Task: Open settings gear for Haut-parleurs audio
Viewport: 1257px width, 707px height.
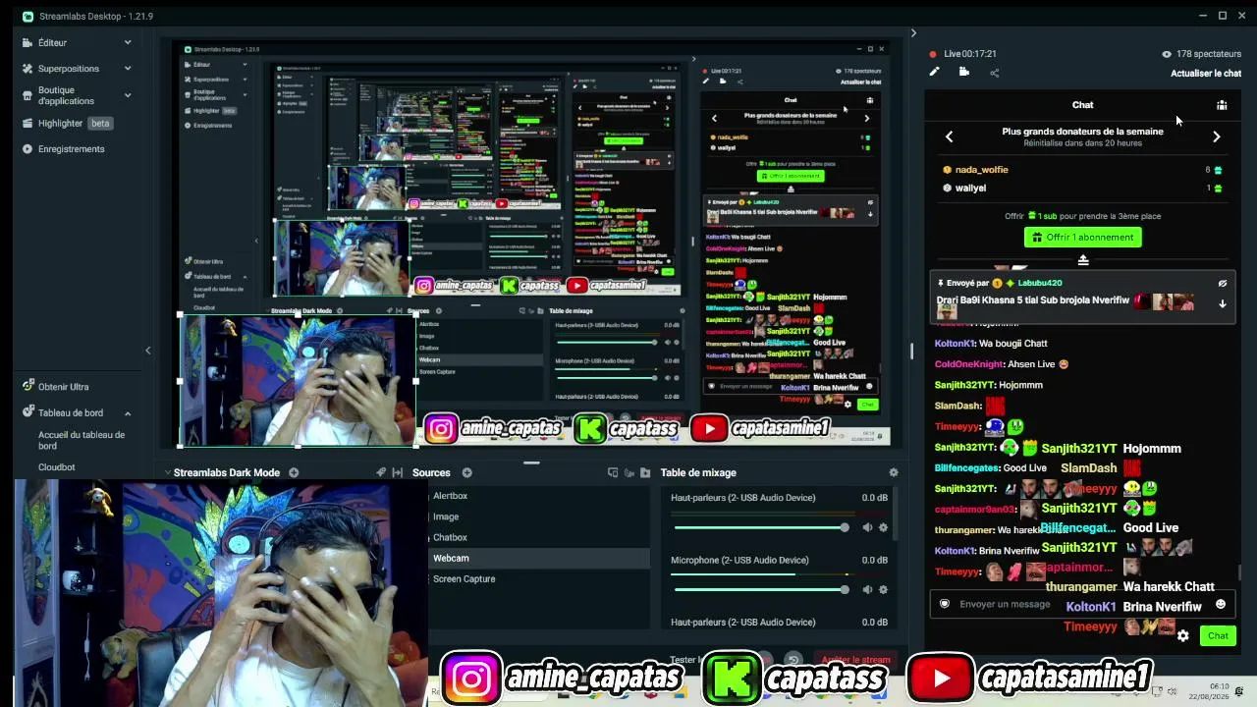Action: pyautogui.click(x=883, y=527)
